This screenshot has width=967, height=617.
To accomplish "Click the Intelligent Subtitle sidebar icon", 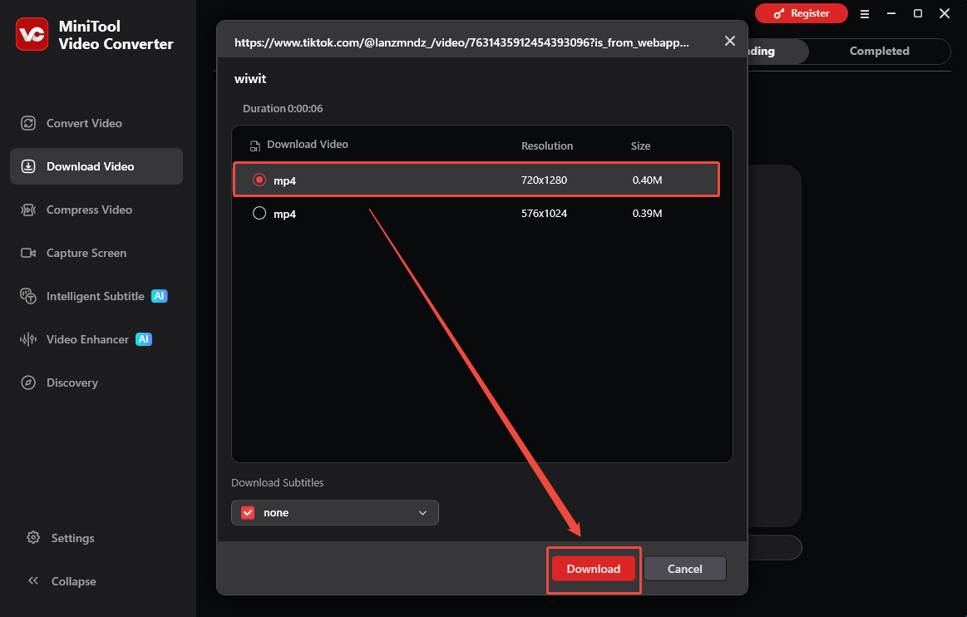I will [28, 296].
